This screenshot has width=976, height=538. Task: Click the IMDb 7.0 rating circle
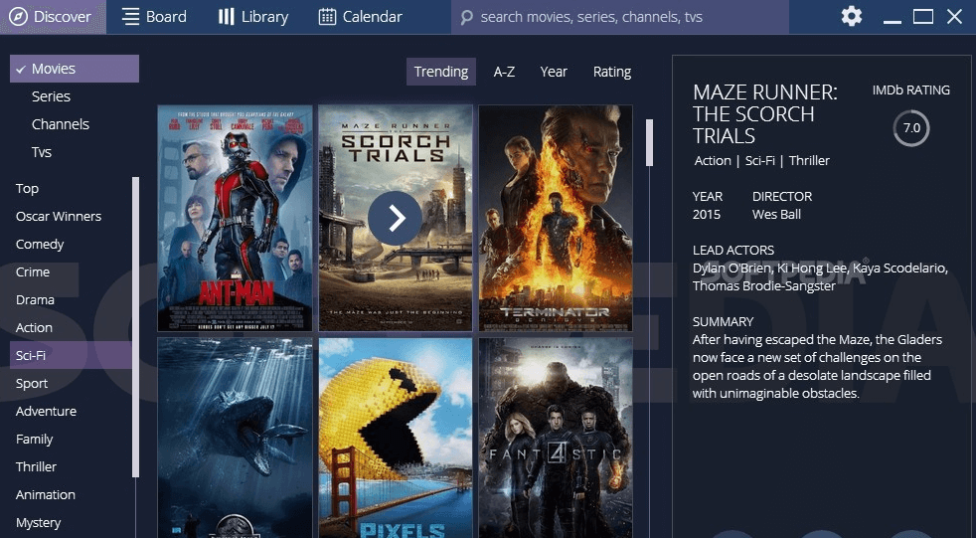pyautogui.click(x=911, y=128)
